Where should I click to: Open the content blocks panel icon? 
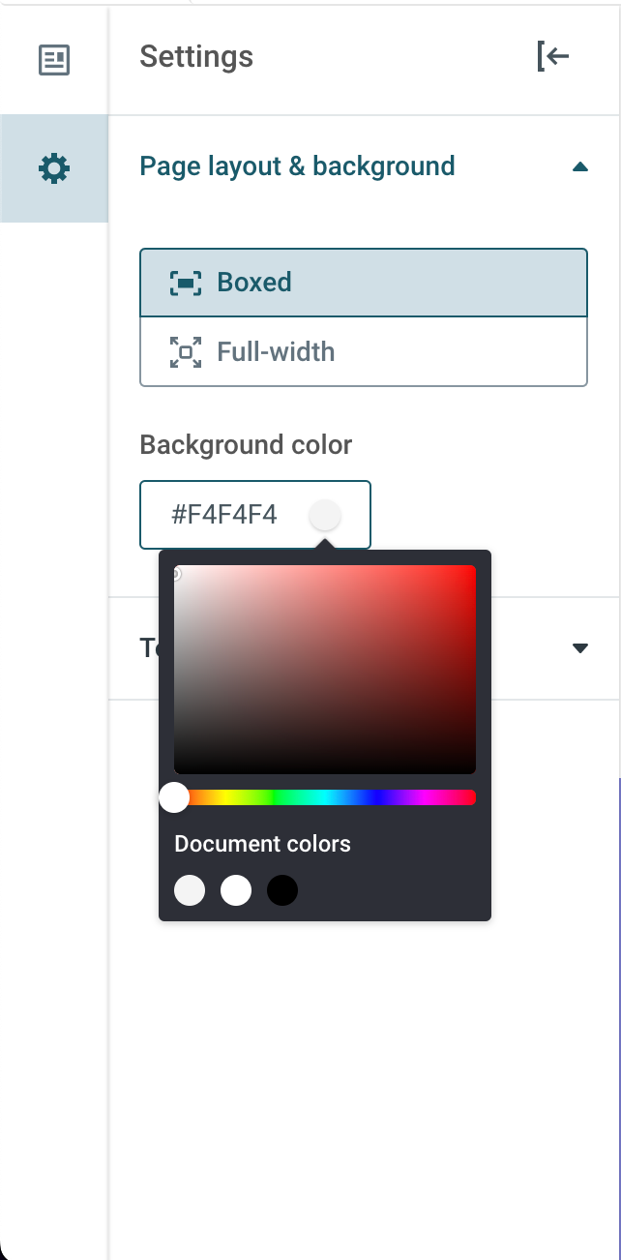[x=54, y=60]
